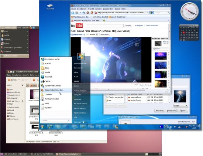Image resolution: width=203 pixels, height=156 pixels.
Task: Open the search engine selector dropdown
Action: point(151,13)
